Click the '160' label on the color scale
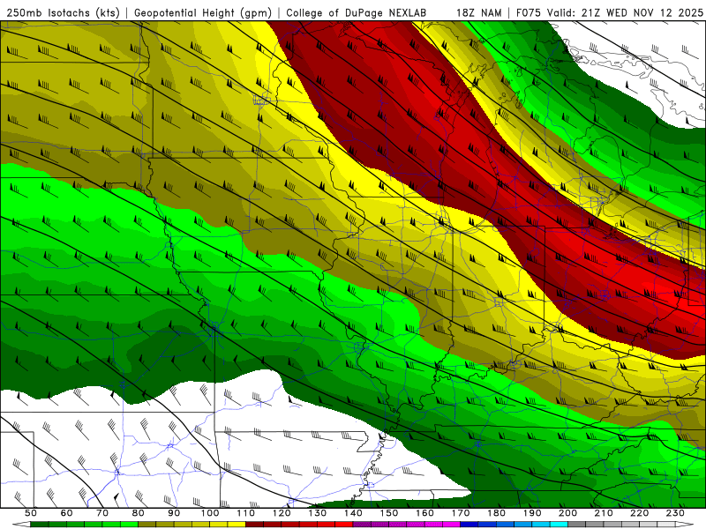Screen dimensions: 706x529 pos(424,513)
